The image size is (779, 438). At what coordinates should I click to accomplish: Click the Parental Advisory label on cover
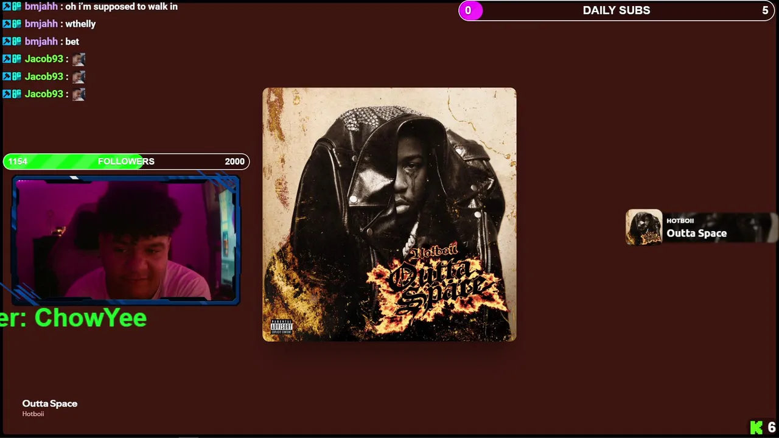click(x=281, y=327)
